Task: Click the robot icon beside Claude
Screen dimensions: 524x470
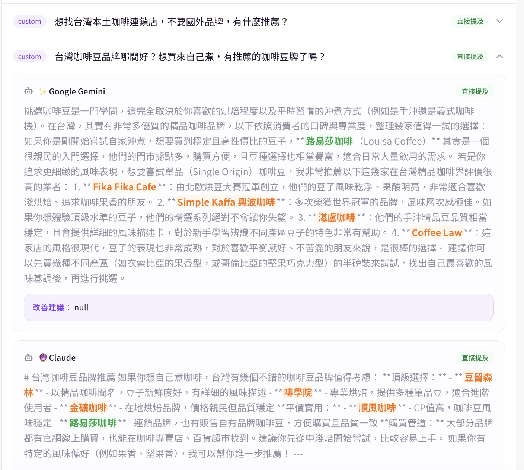Action: click(29, 358)
